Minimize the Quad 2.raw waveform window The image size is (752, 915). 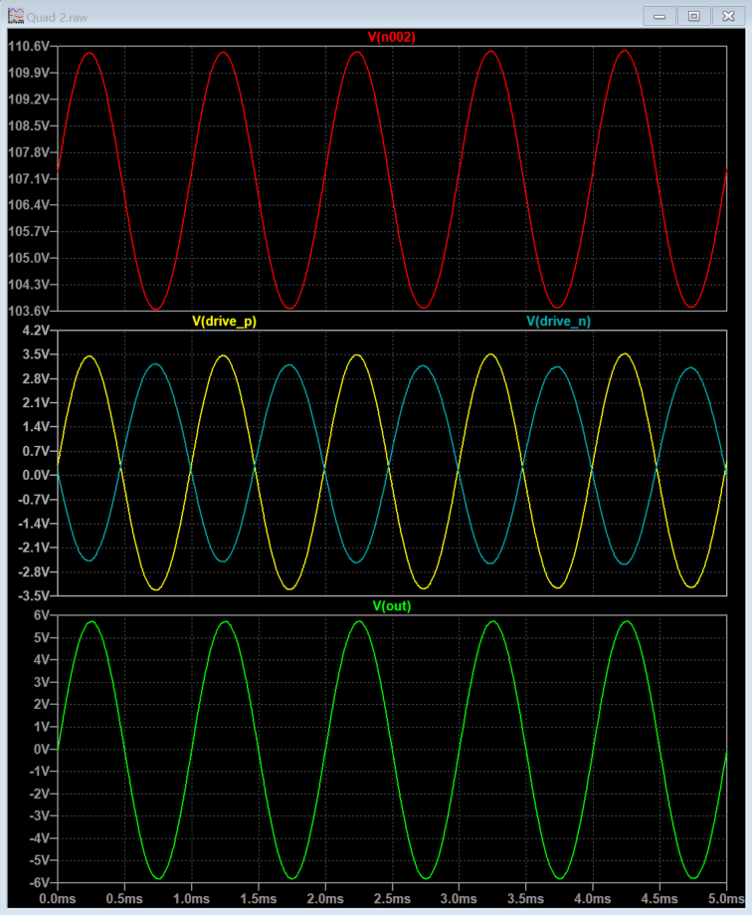pyautogui.click(x=658, y=16)
